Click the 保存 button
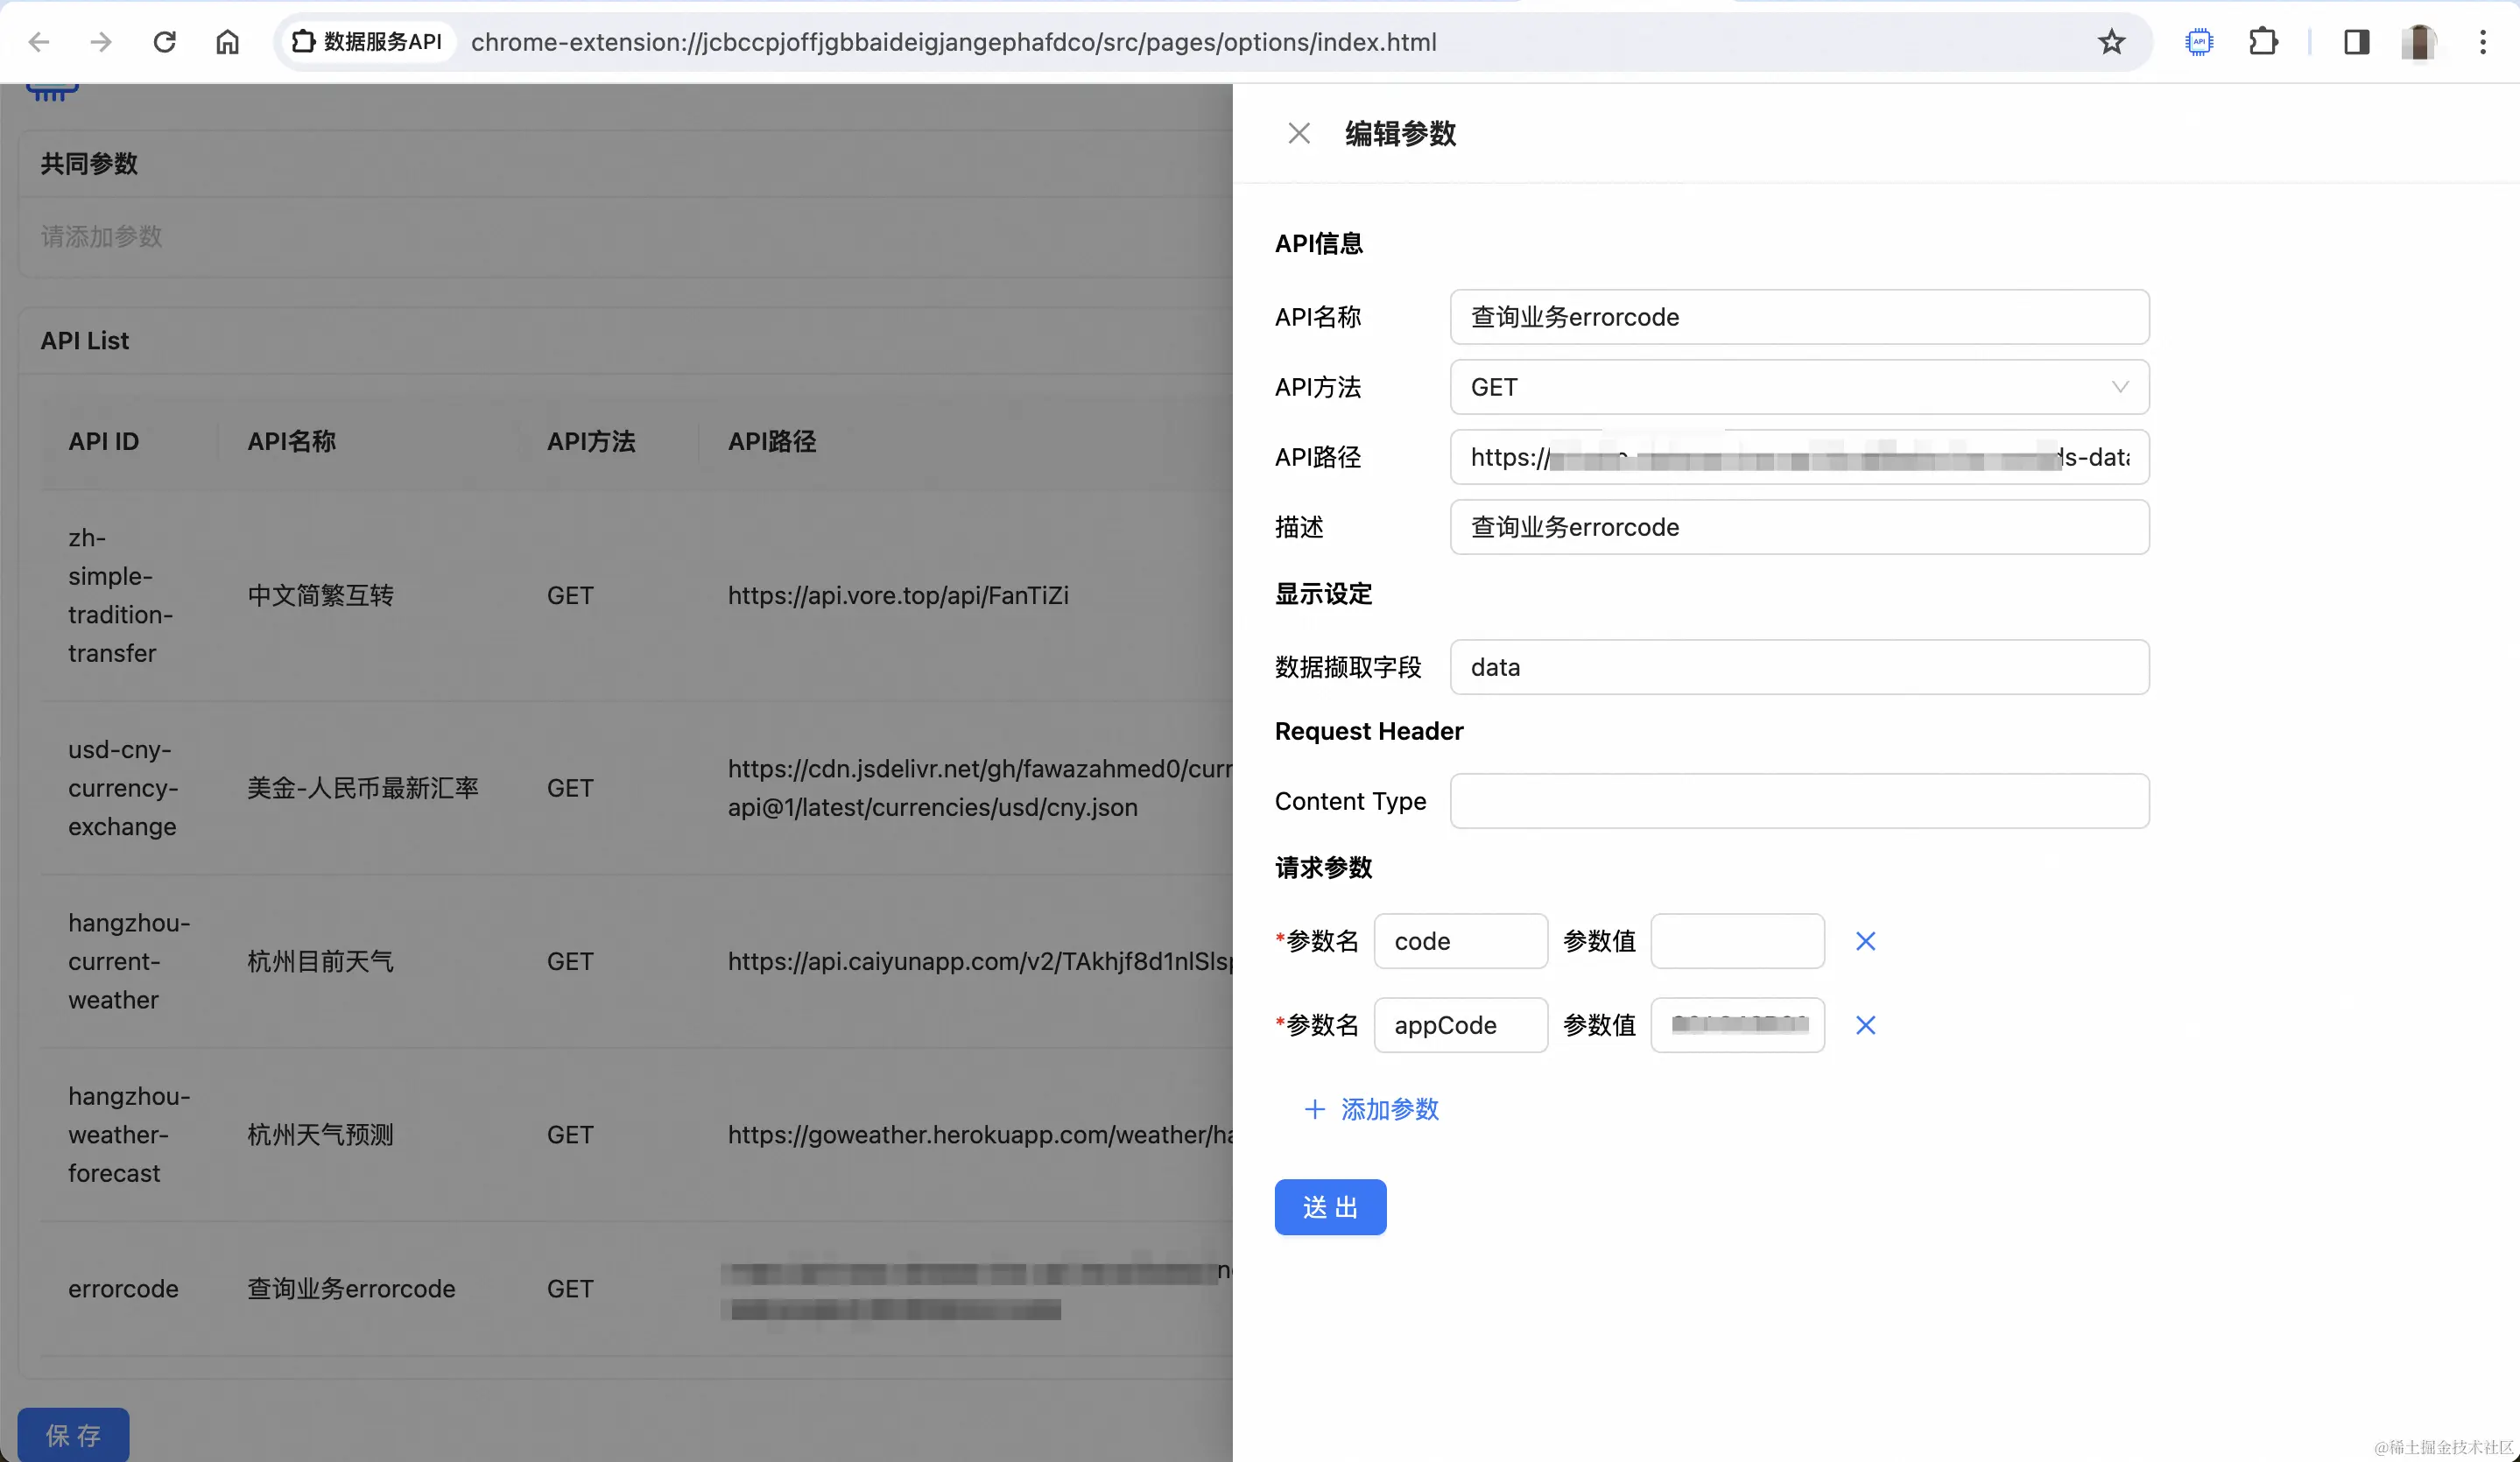 pos(73,1435)
